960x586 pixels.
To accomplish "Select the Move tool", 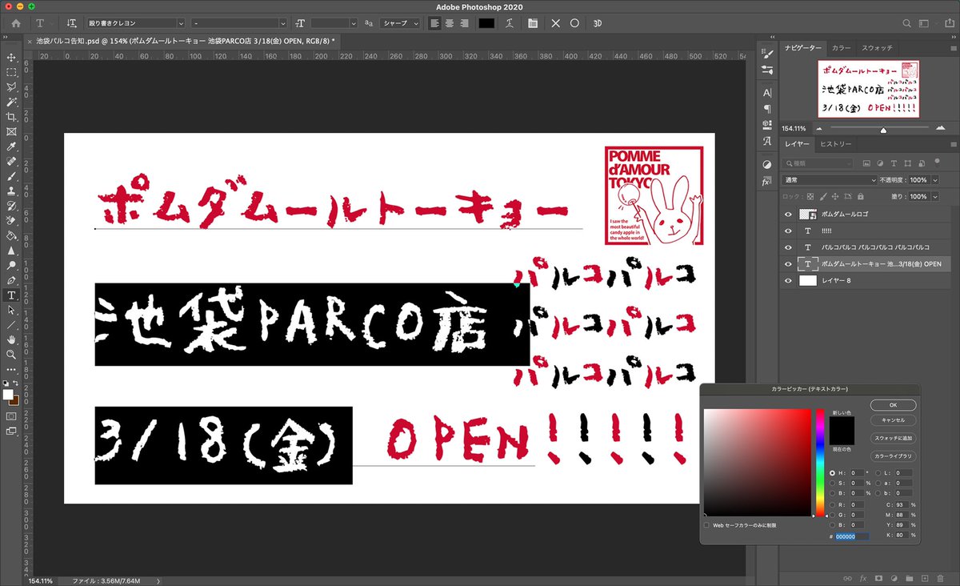I will [x=11, y=58].
